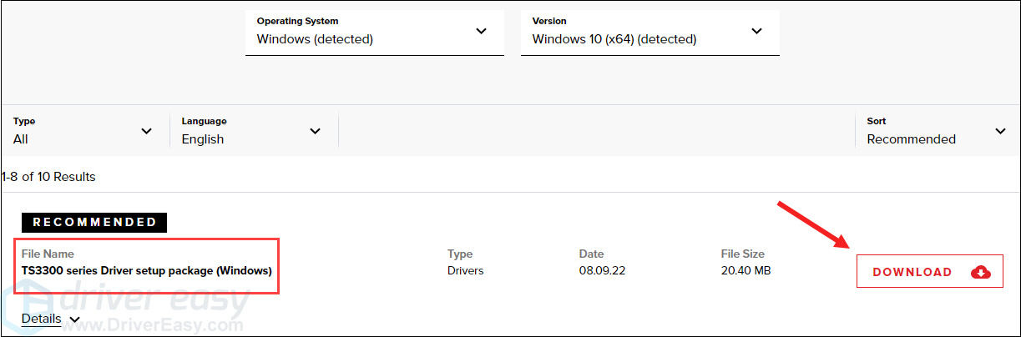The width and height of the screenshot is (1021, 337).
Task: Click the chevron arrow beside Type All
Action: (x=147, y=131)
